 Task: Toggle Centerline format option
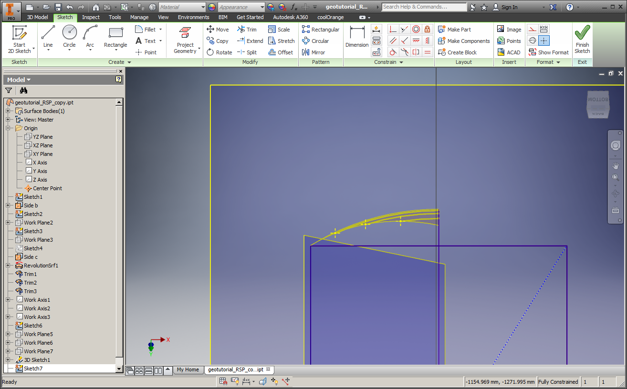tap(533, 41)
